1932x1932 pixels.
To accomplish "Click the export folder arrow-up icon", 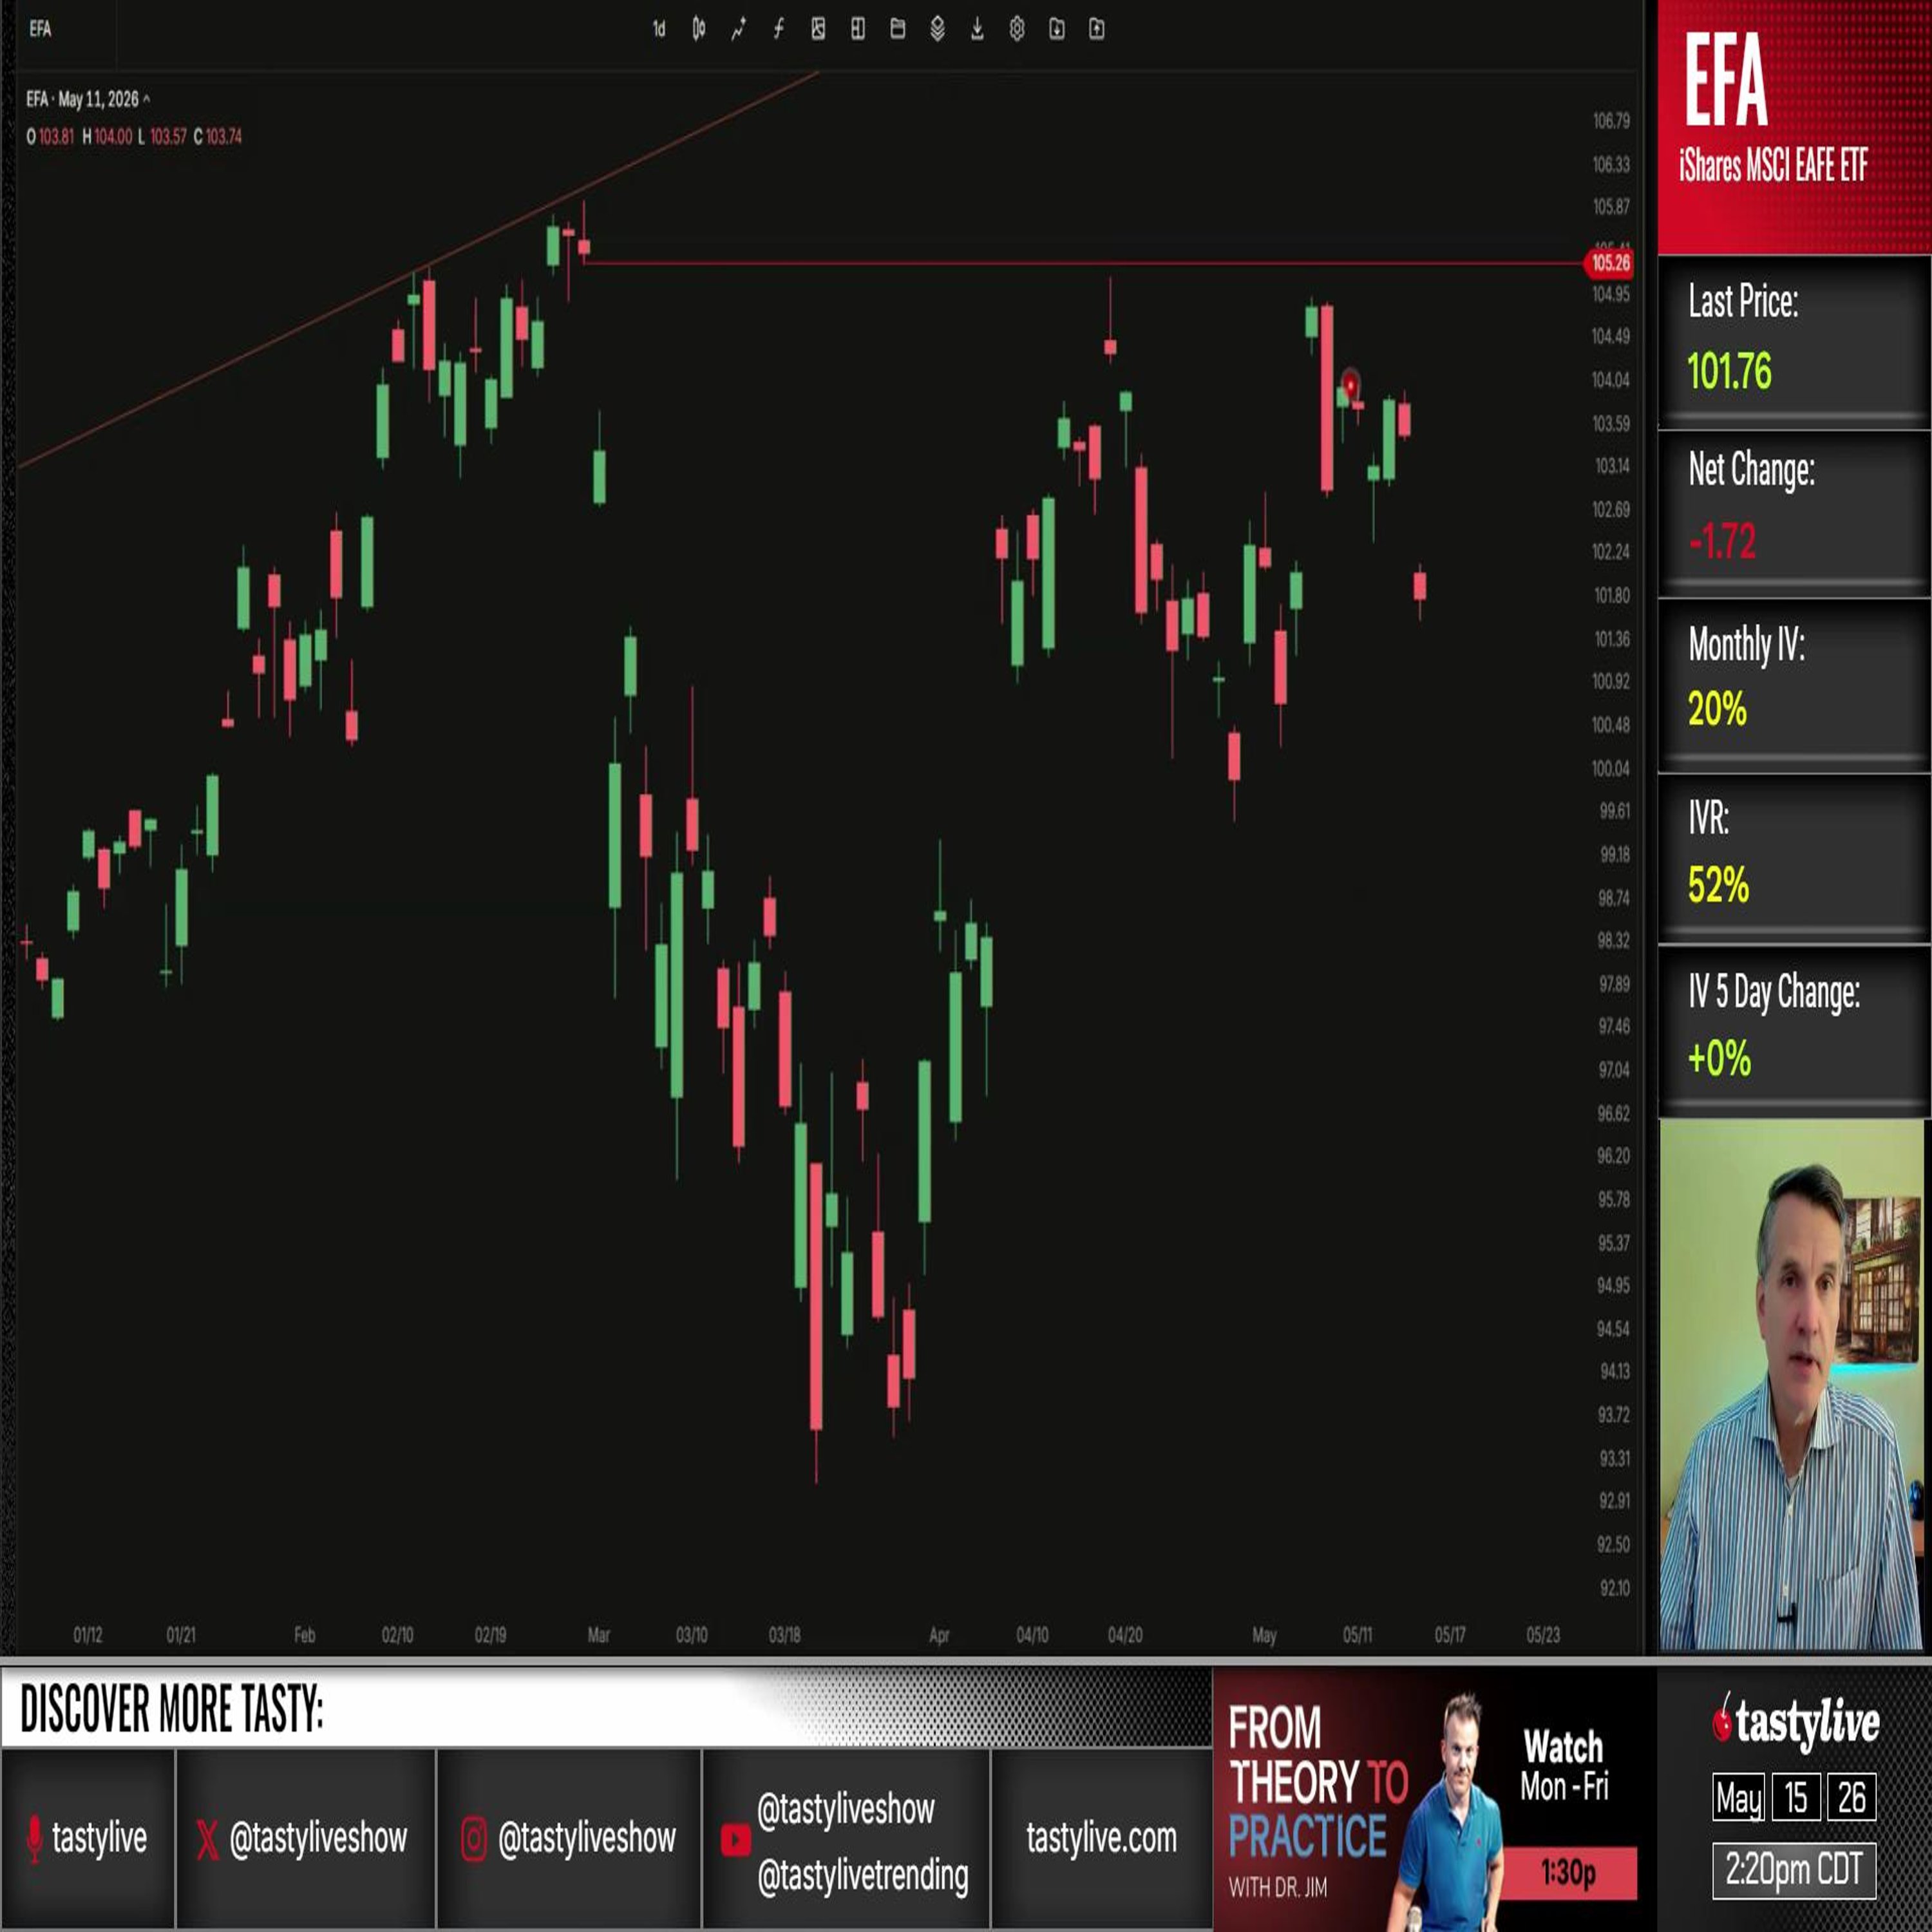I will point(1097,29).
